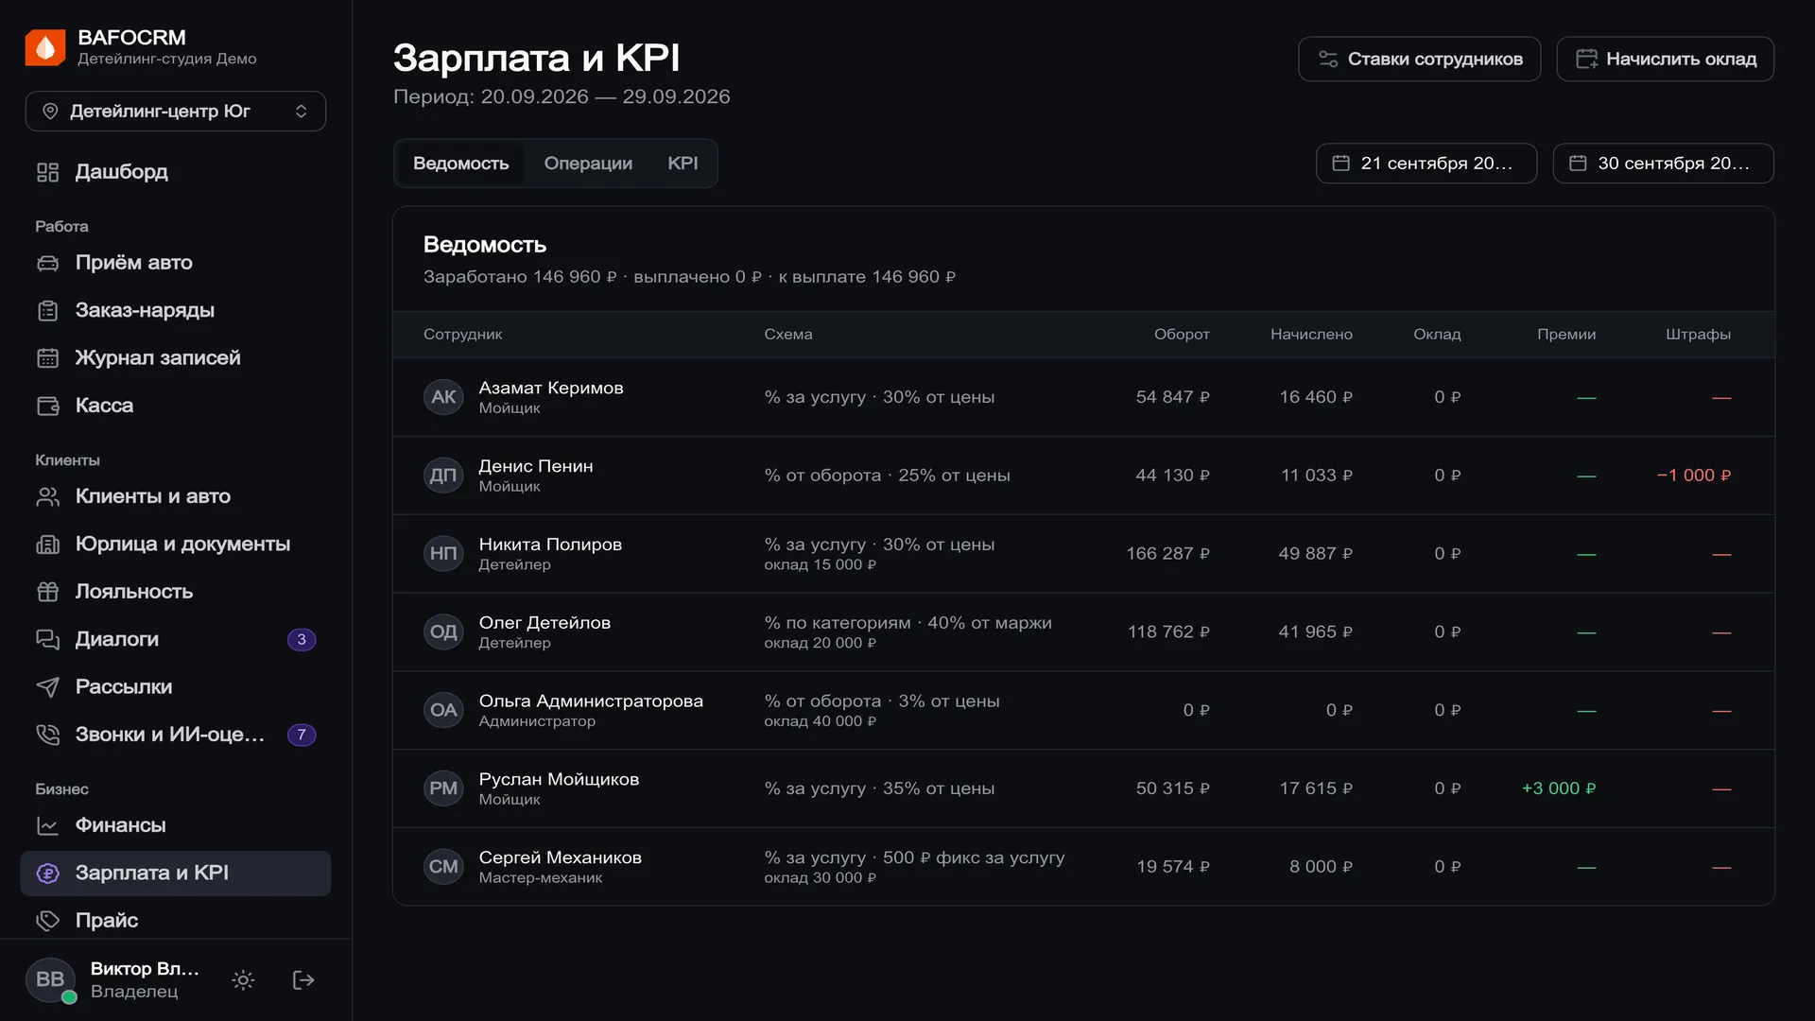Select the Никита Полиров employee name
The width and height of the screenshot is (1815, 1021).
550,545
